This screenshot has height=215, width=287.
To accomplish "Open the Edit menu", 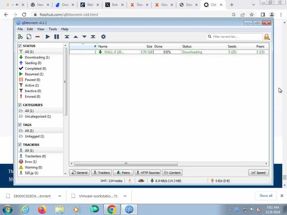I will [x=30, y=29].
